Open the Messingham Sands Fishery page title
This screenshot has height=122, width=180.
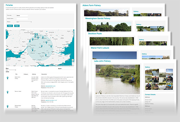tap(98, 19)
